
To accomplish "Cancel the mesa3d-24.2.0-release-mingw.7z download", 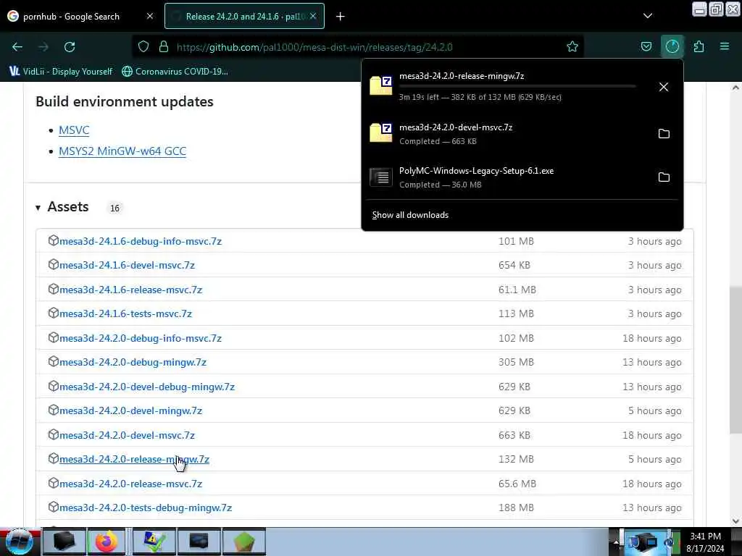I will 664,87.
